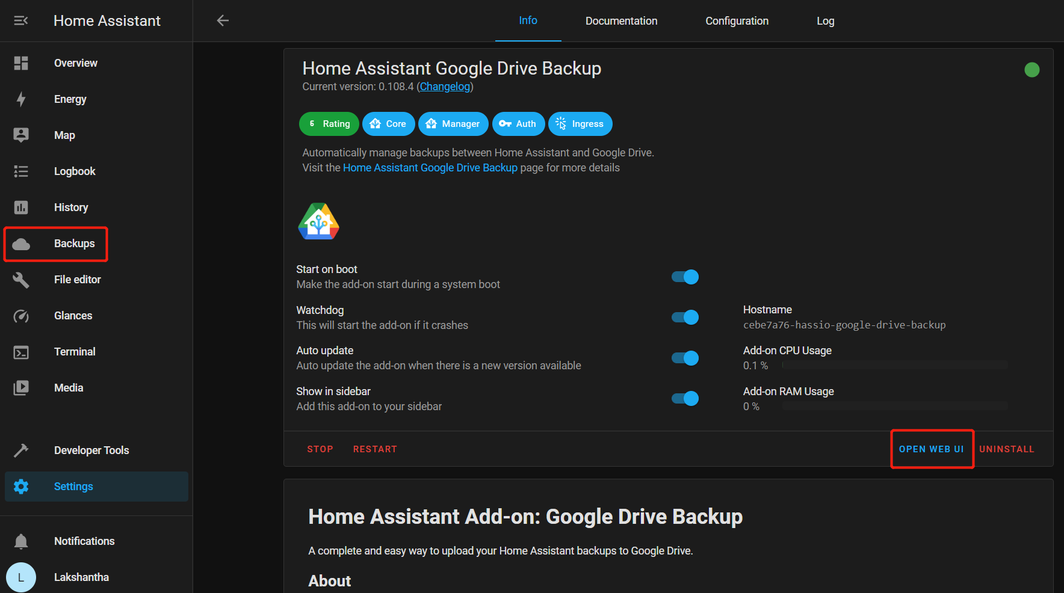Click the Notifications bell icon
This screenshot has width=1064, height=593.
[21, 541]
